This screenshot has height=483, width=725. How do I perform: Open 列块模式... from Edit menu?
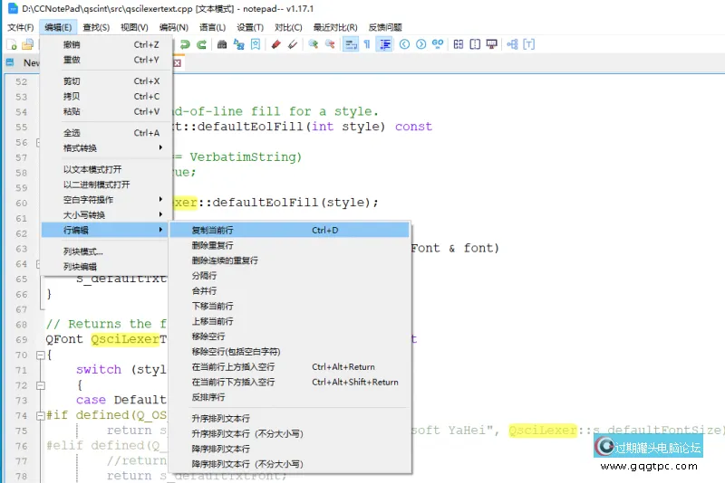click(x=106, y=251)
